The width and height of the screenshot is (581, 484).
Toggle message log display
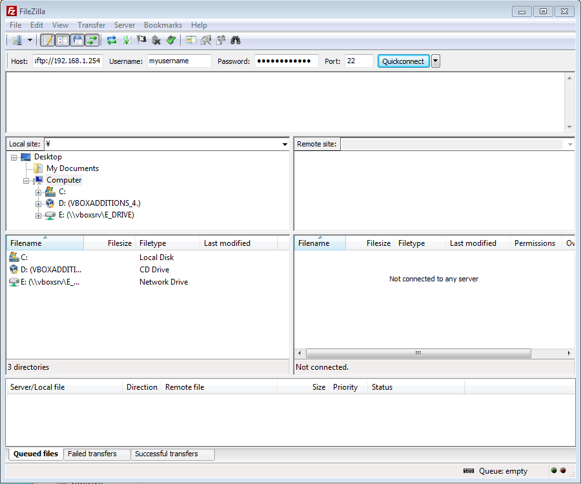click(47, 40)
